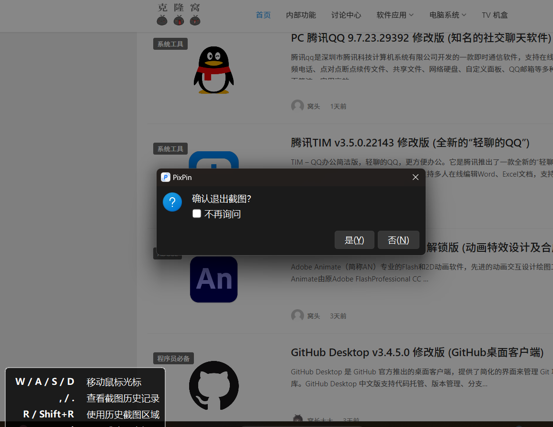Click author name 窝头 next to 3天前
The height and width of the screenshot is (427, 553).
coord(314,316)
